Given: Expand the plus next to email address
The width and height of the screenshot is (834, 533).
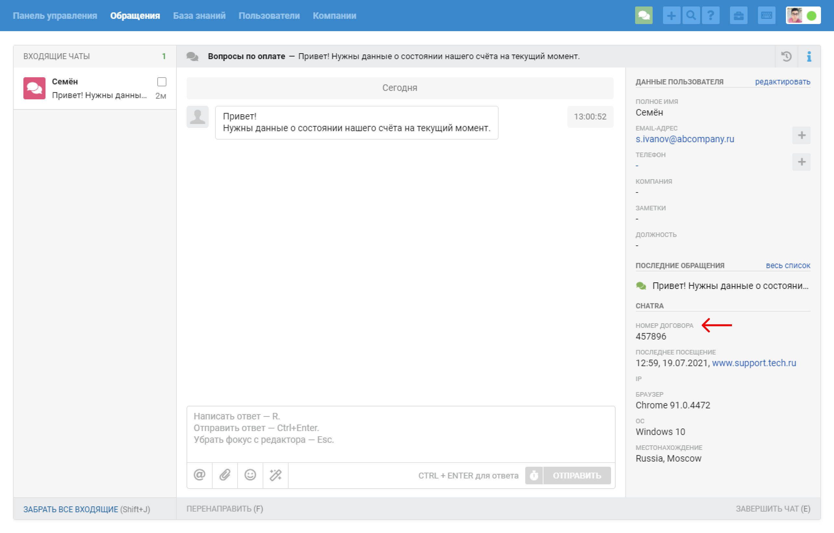Looking at the screenshot, I should tap(801, 135).
